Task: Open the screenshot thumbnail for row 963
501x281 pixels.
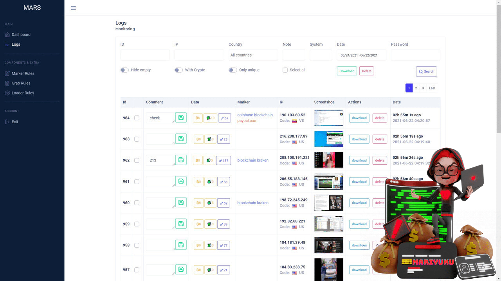Action: coord(328,139)
